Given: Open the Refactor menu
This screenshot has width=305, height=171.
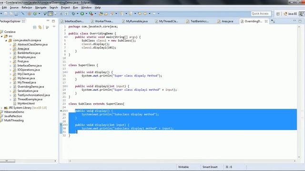Looking at the screenshot, I should point(27,8).
